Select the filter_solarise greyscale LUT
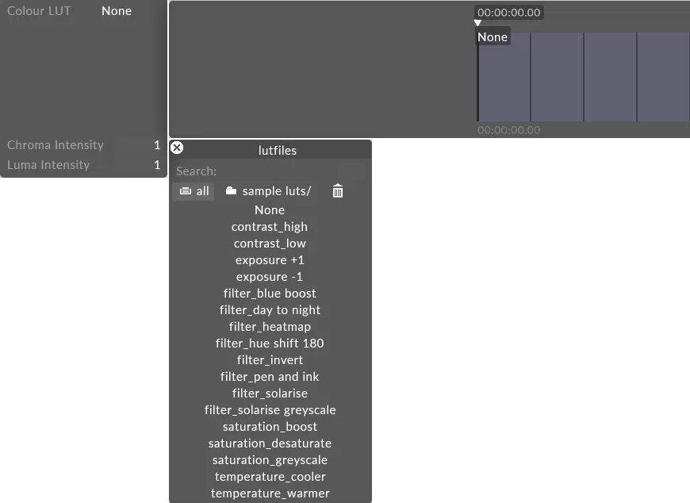 [x=270, y=409]
